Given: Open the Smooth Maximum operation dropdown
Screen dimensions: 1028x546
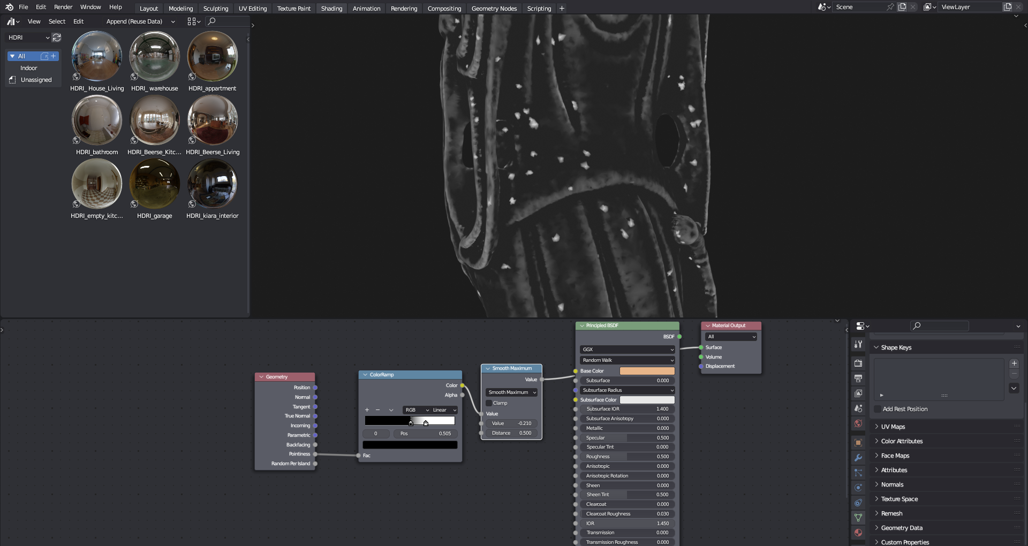Looking at the screenshot, I should [511, 392].
